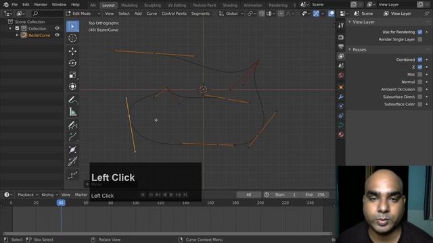Uncheck the Z pass checkbox

pos(419,67)
